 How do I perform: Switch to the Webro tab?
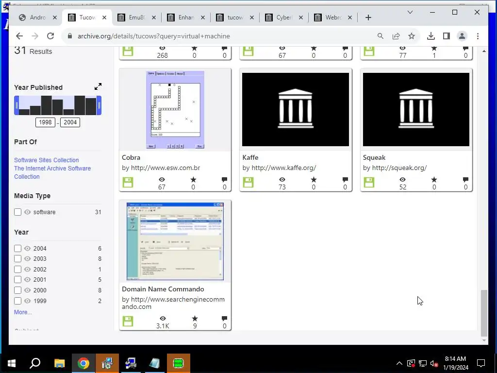point(333,17)
